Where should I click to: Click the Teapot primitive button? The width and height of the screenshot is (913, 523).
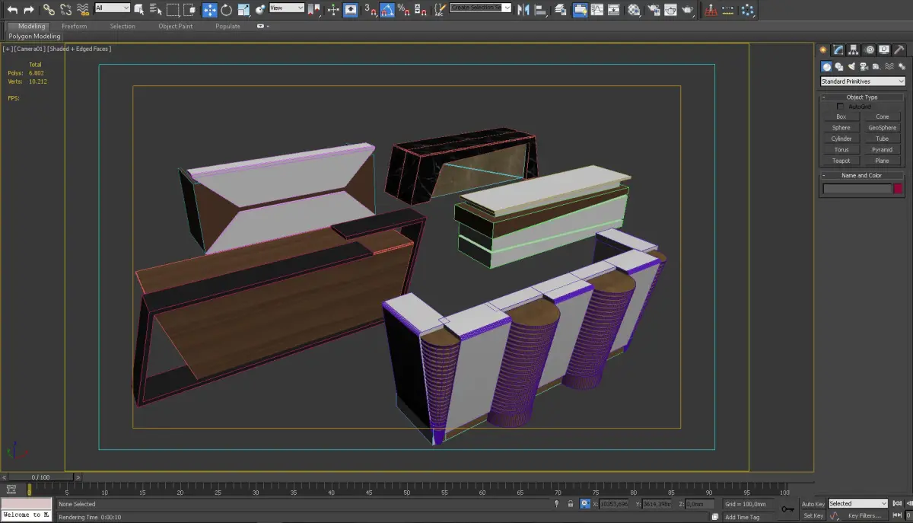tap(841, 161)
